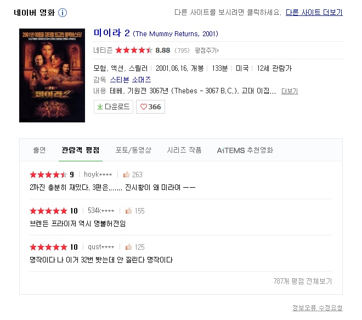The image size is (362, 320).
Task: Click the 정보오류 수정요청 link
Action: coord(317,308)
